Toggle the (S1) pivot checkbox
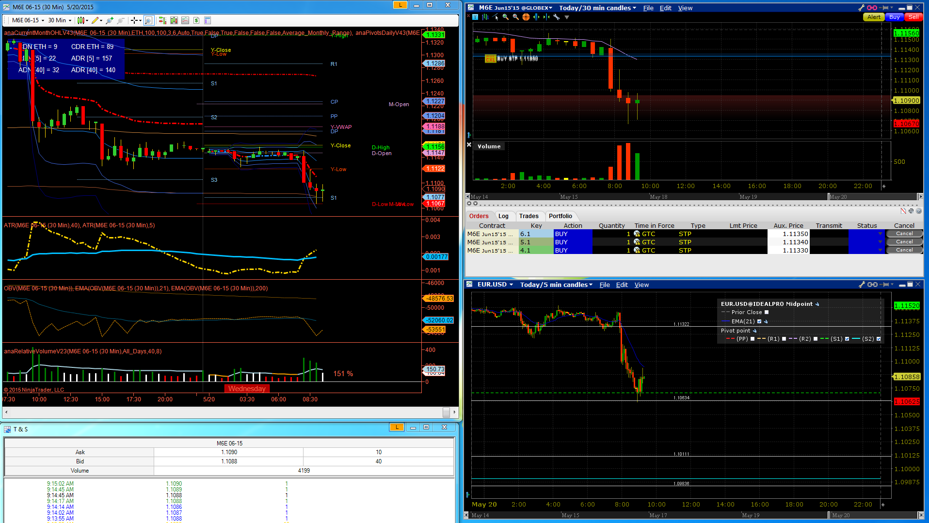Image resolution: width=929 pixels, height=523 pixels. tap(847, 339)
